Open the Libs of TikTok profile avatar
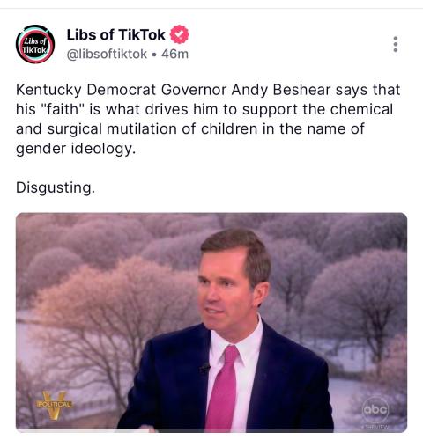423x440 pixels. pyautogui.click(x=35, y=44)
